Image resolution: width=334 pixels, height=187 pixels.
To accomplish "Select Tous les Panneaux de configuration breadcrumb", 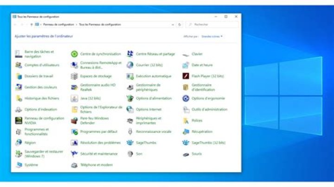I will (100, 25).
